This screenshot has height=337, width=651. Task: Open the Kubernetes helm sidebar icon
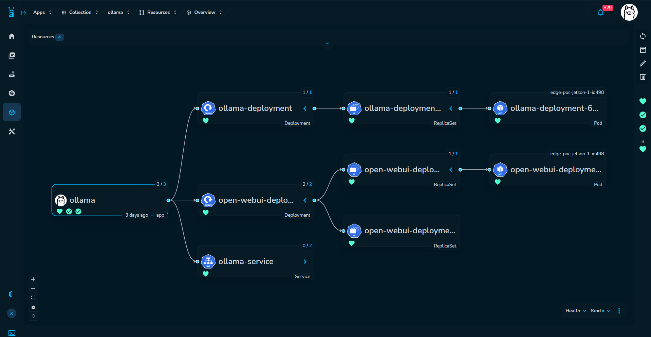[12, 93]
